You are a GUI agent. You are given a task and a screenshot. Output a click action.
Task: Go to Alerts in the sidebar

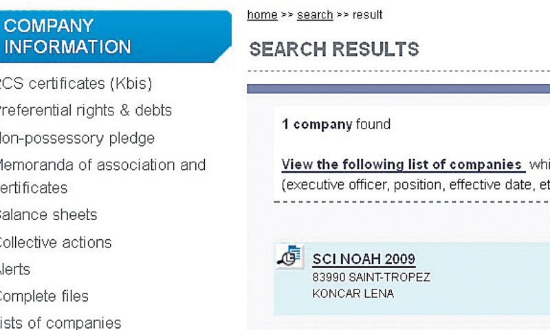pyautogui.click(x=15, y=269)
